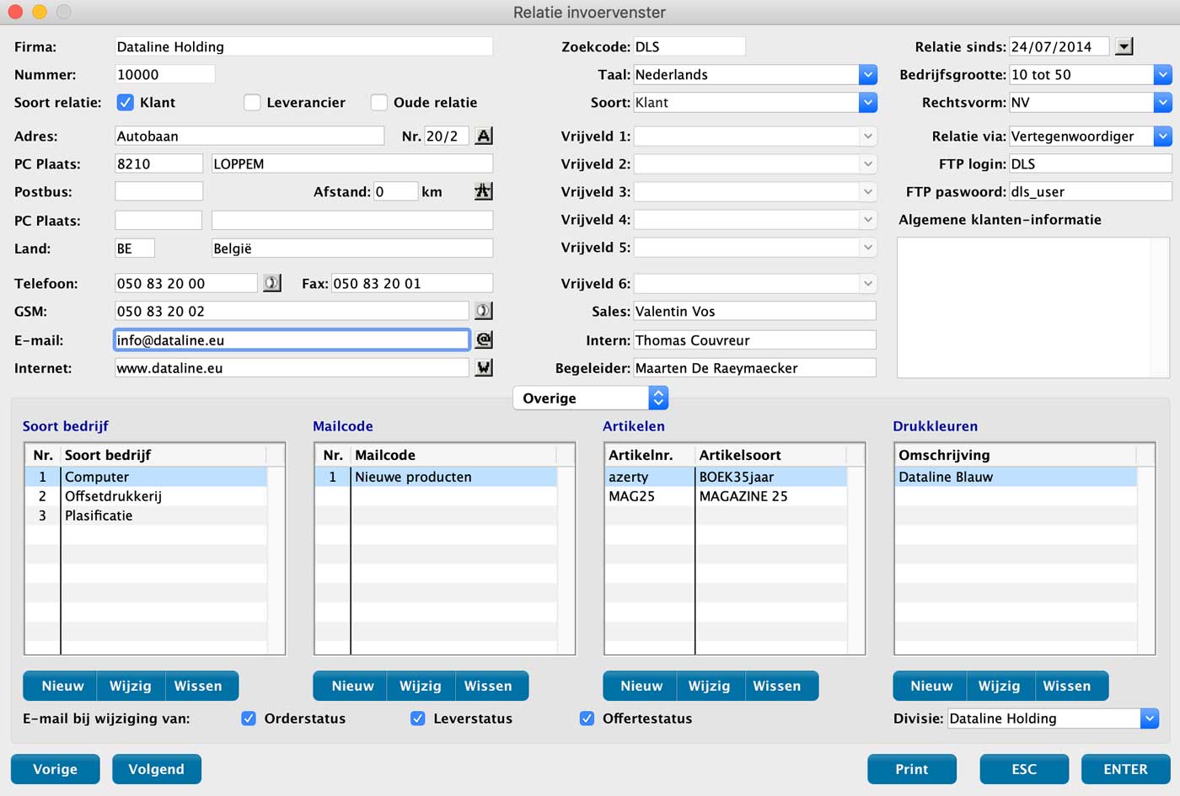Click Wijzig under Drukkleuren list
The height and width of the screenshot is (796, 1180).
[x=1000, y=686]
